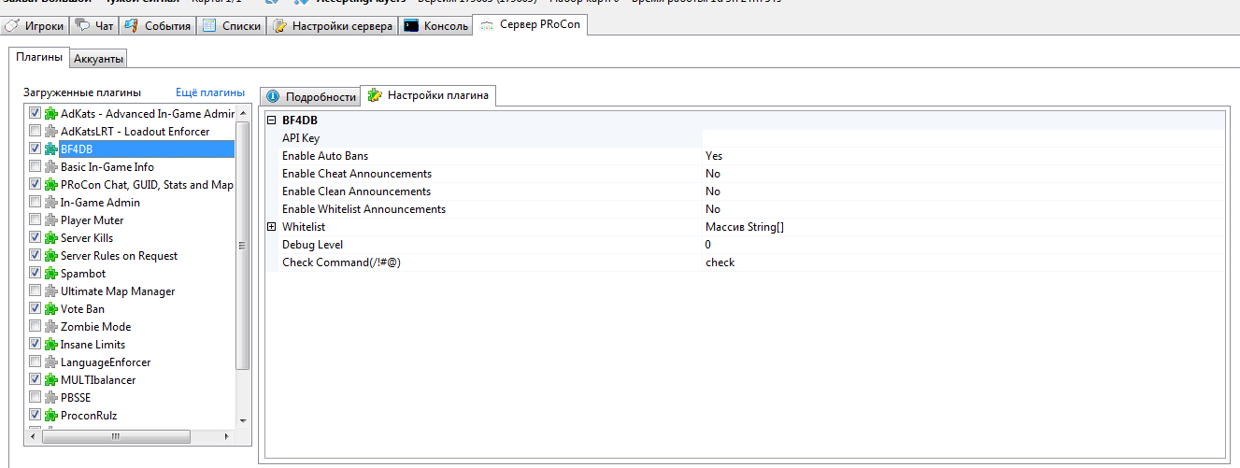This screenshot has width=1240, height=468.
Task: Uncheck the Vote Ban checkbox
Action: point(36,309)
